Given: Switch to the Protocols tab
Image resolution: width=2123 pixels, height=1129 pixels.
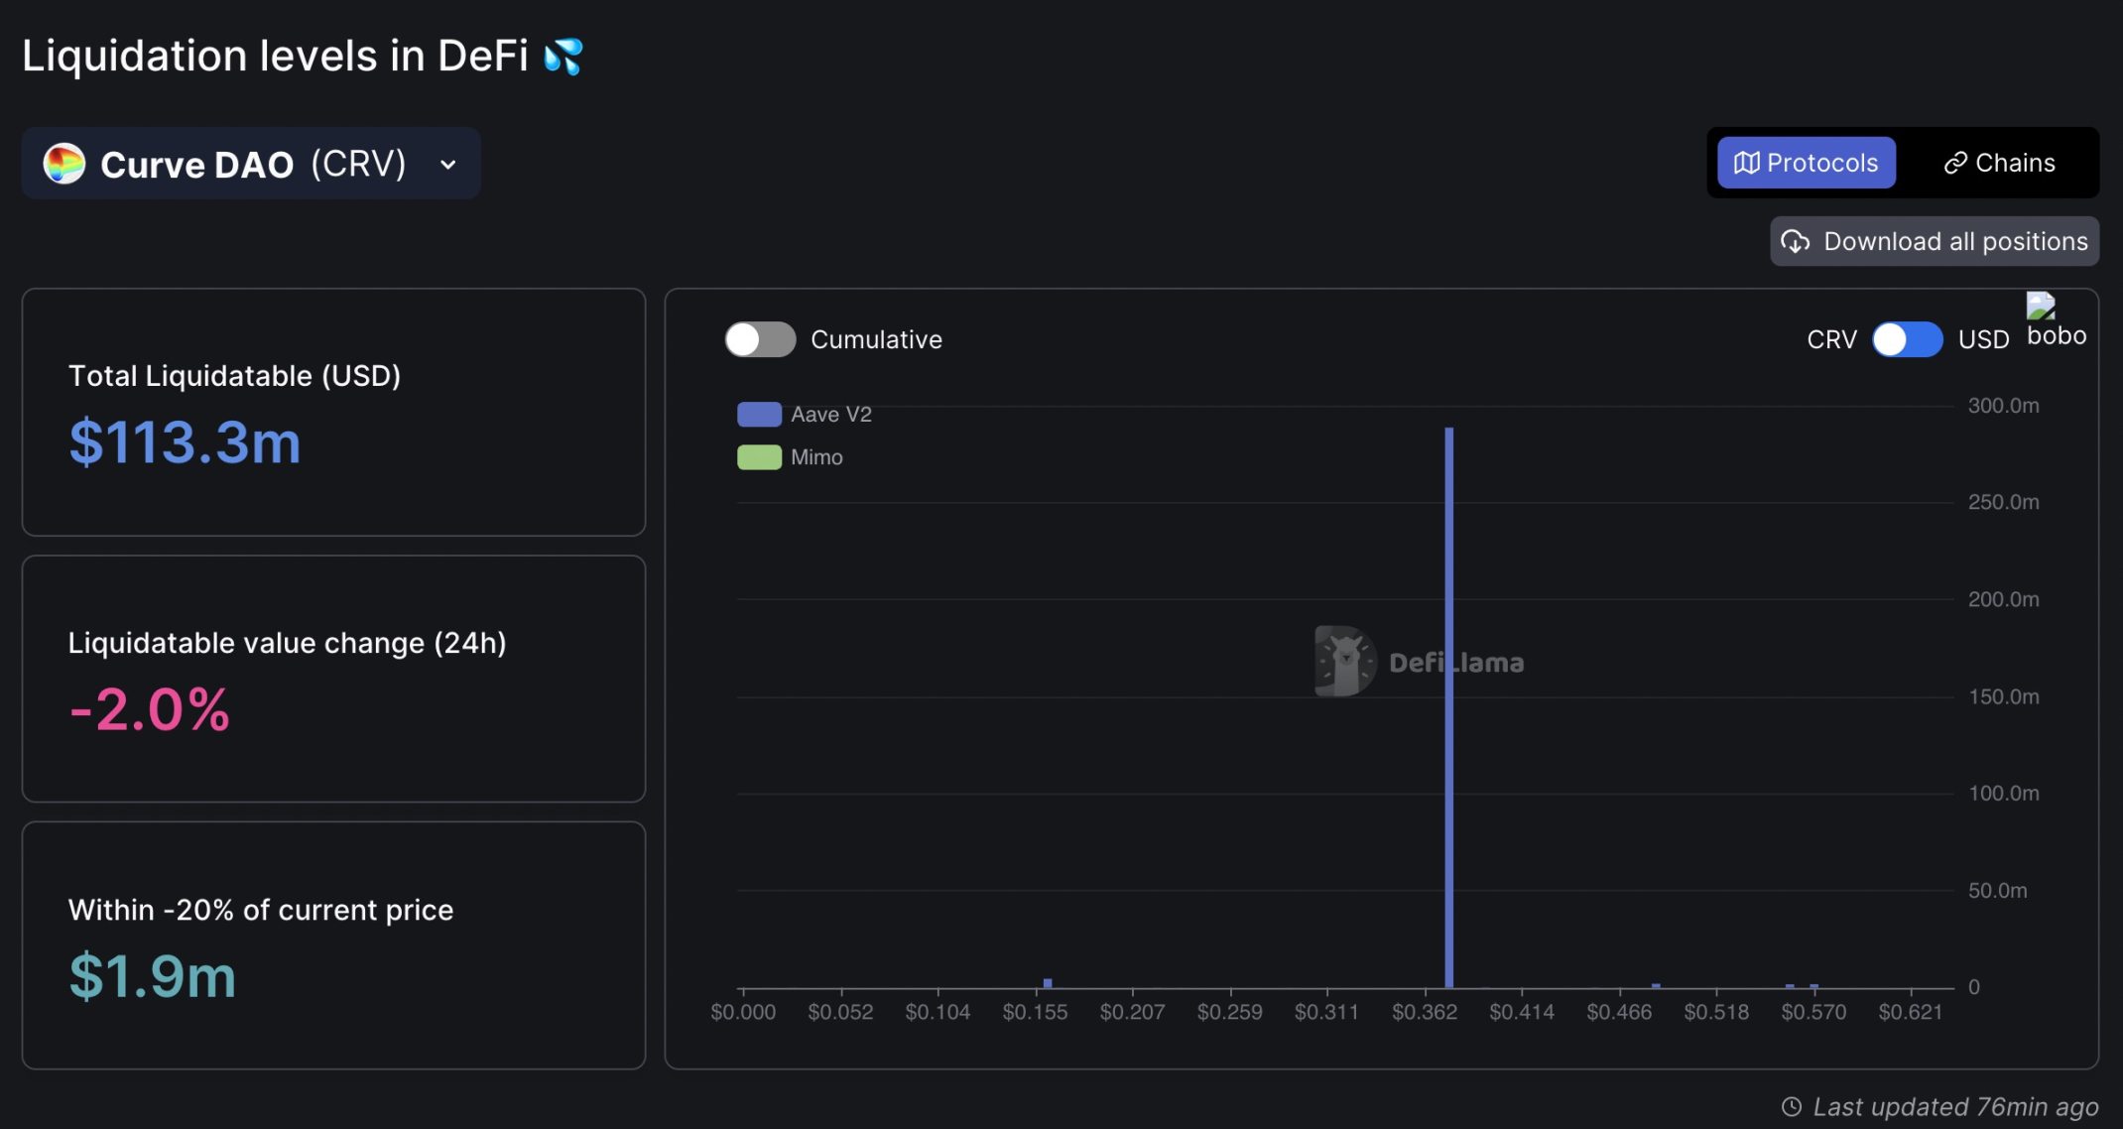Looking at the screenshot, I should (x=1806, y=163).
